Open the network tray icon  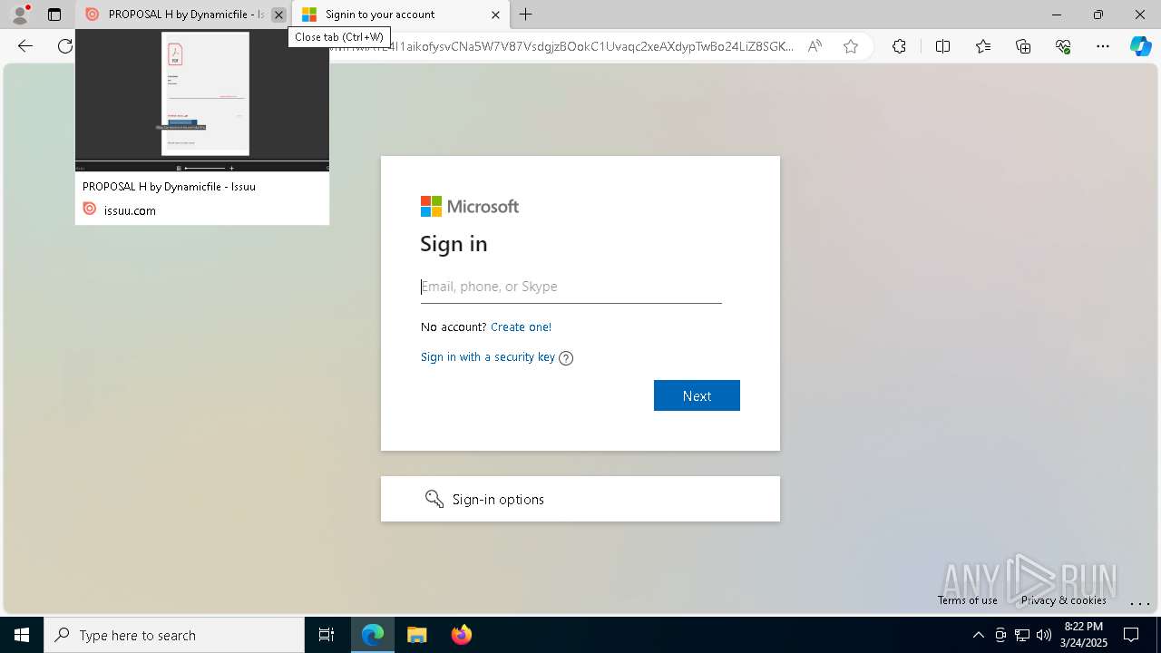pos(1022,635)
